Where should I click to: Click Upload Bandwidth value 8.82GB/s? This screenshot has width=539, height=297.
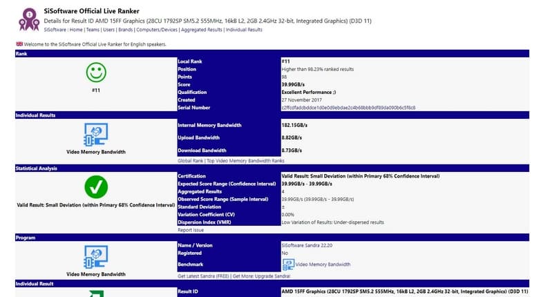point(292,137)
